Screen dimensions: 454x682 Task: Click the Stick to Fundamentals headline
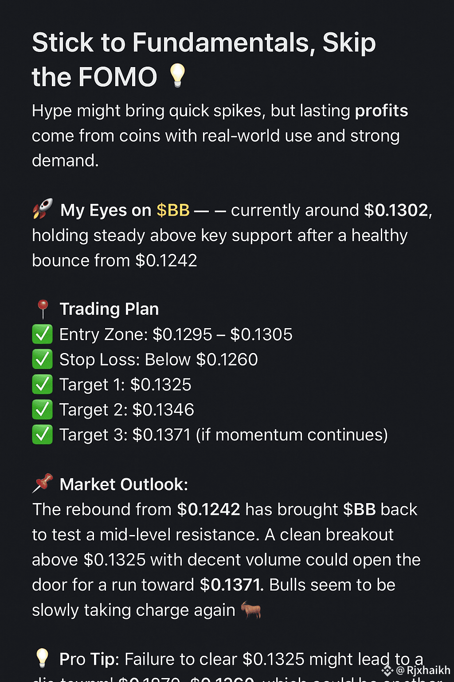(x=204, y=59)
